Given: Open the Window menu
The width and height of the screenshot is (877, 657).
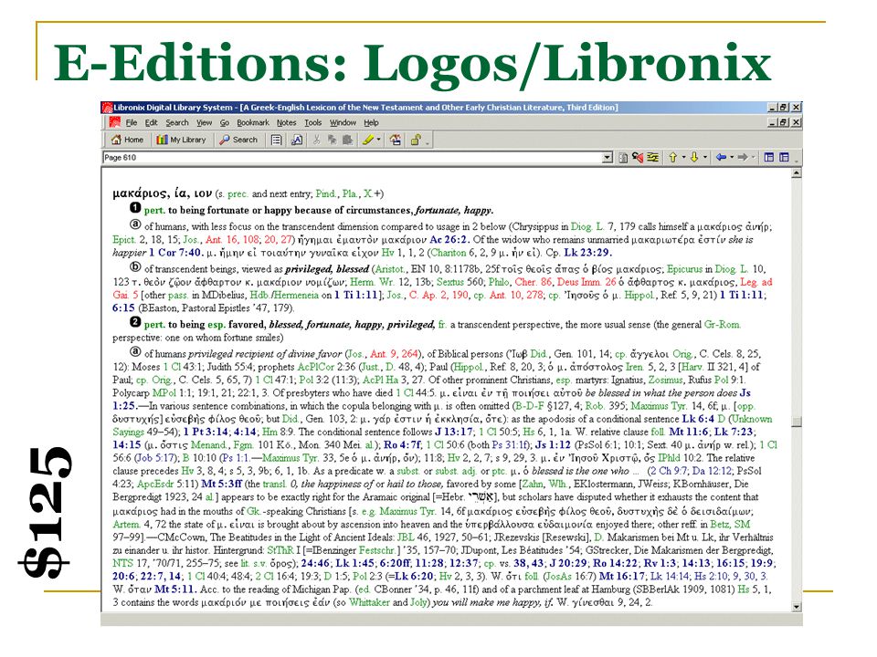Looking at the screenshot, I should click(343, 123).
